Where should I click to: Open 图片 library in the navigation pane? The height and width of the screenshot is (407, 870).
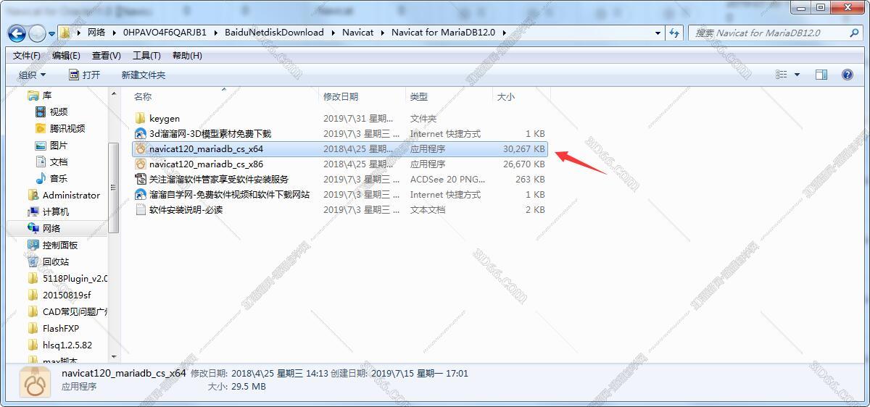coord(59,145)
